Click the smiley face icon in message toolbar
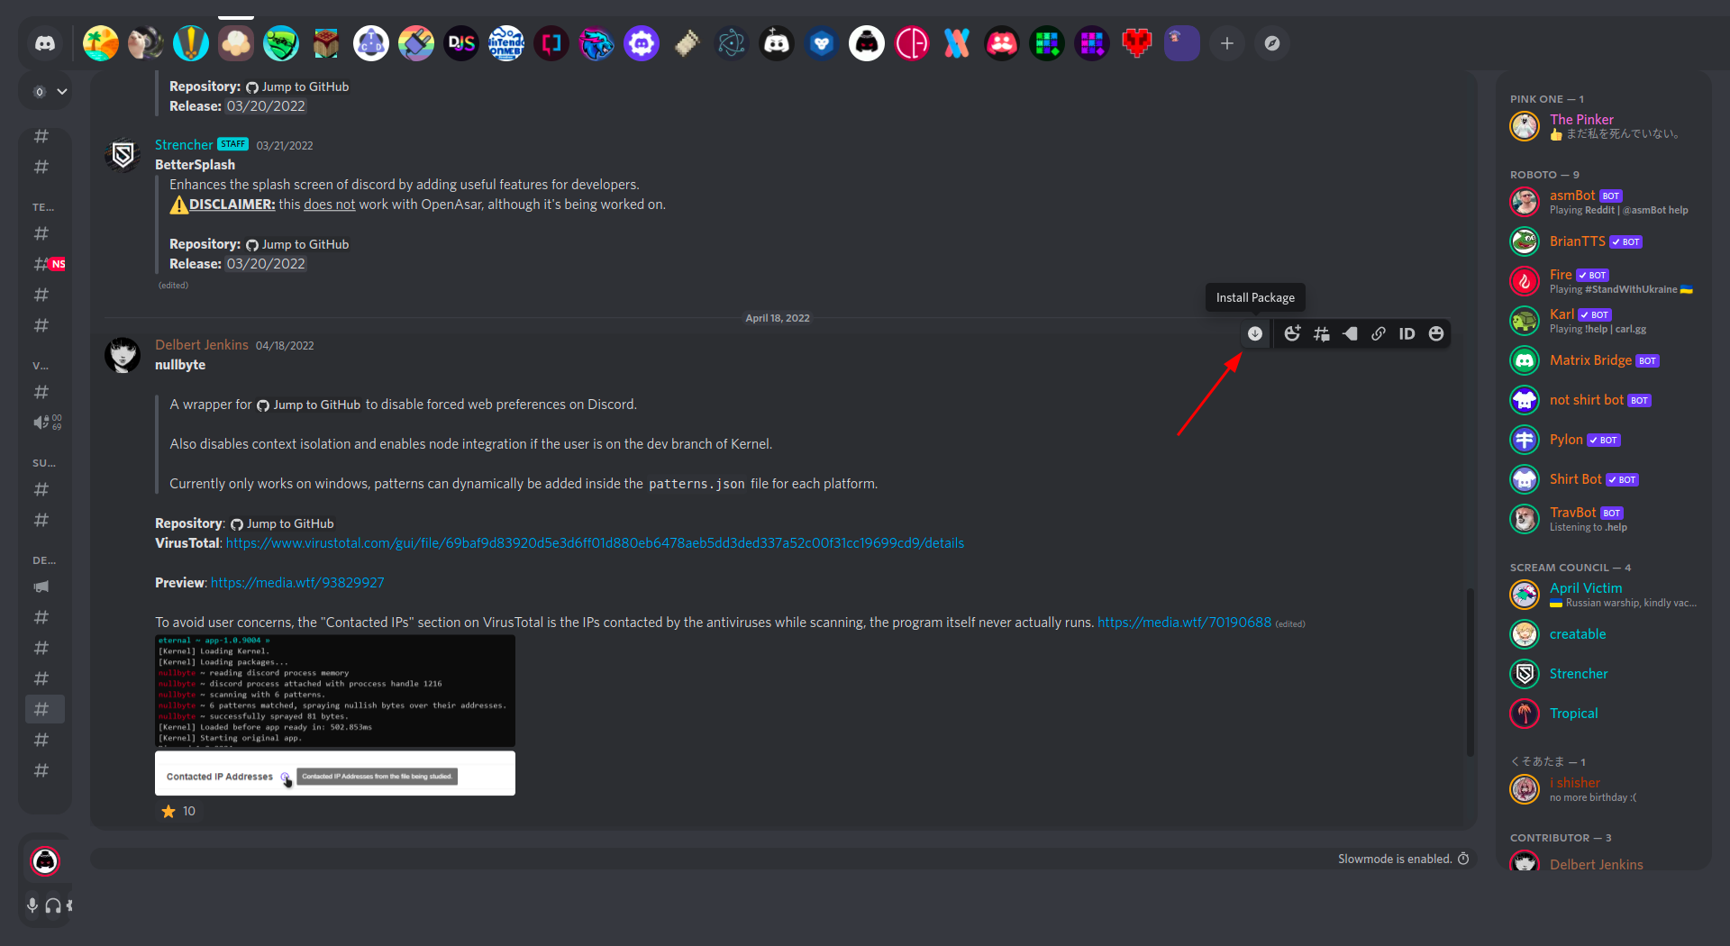Viewport: 1730px width, 946px height. (1436, 333)
